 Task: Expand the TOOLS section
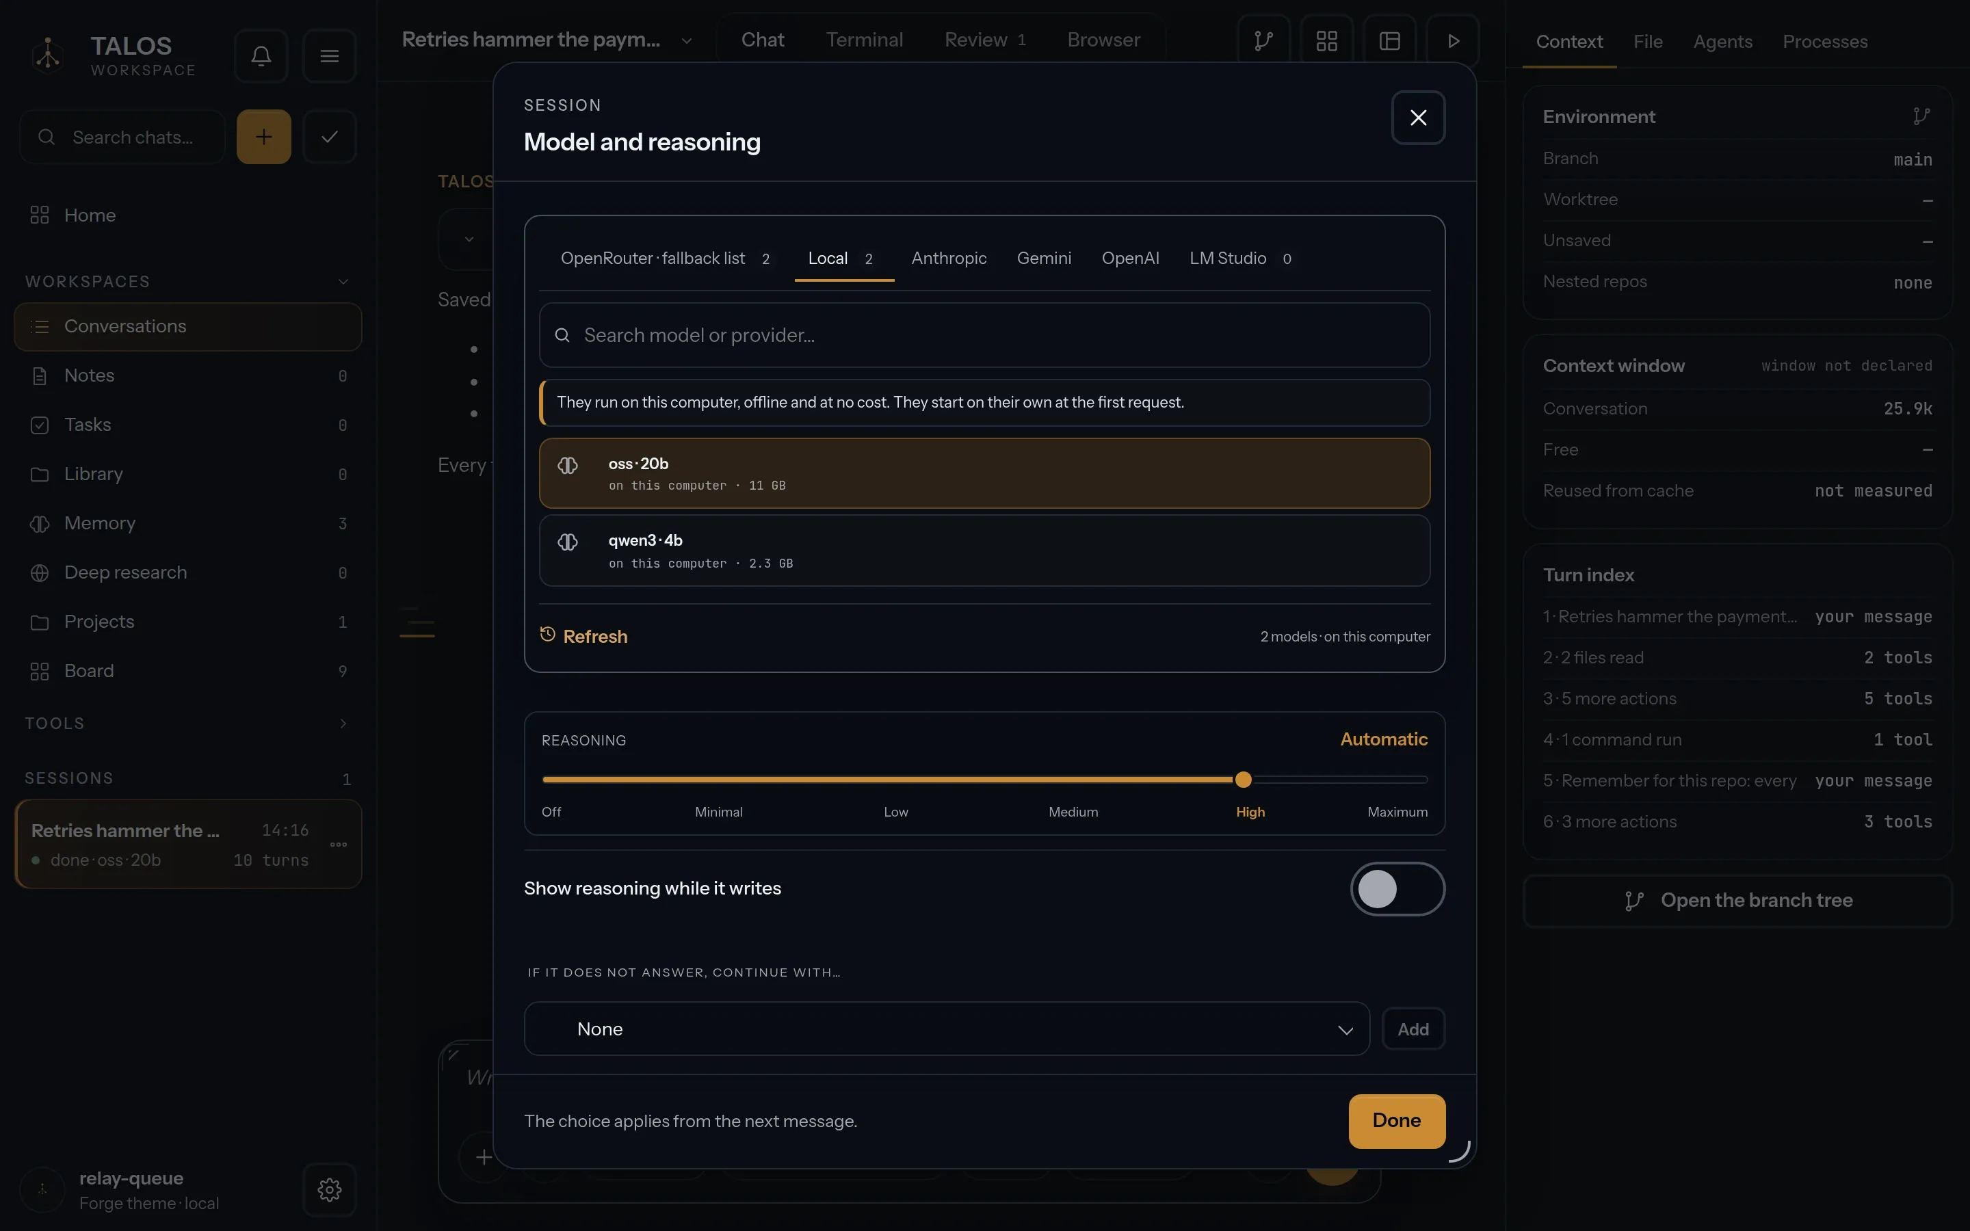click(x=343, y=724)
